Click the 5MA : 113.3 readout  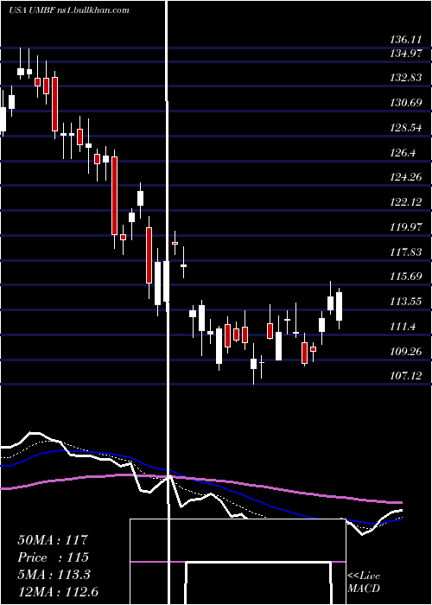(x=54, y=575)
